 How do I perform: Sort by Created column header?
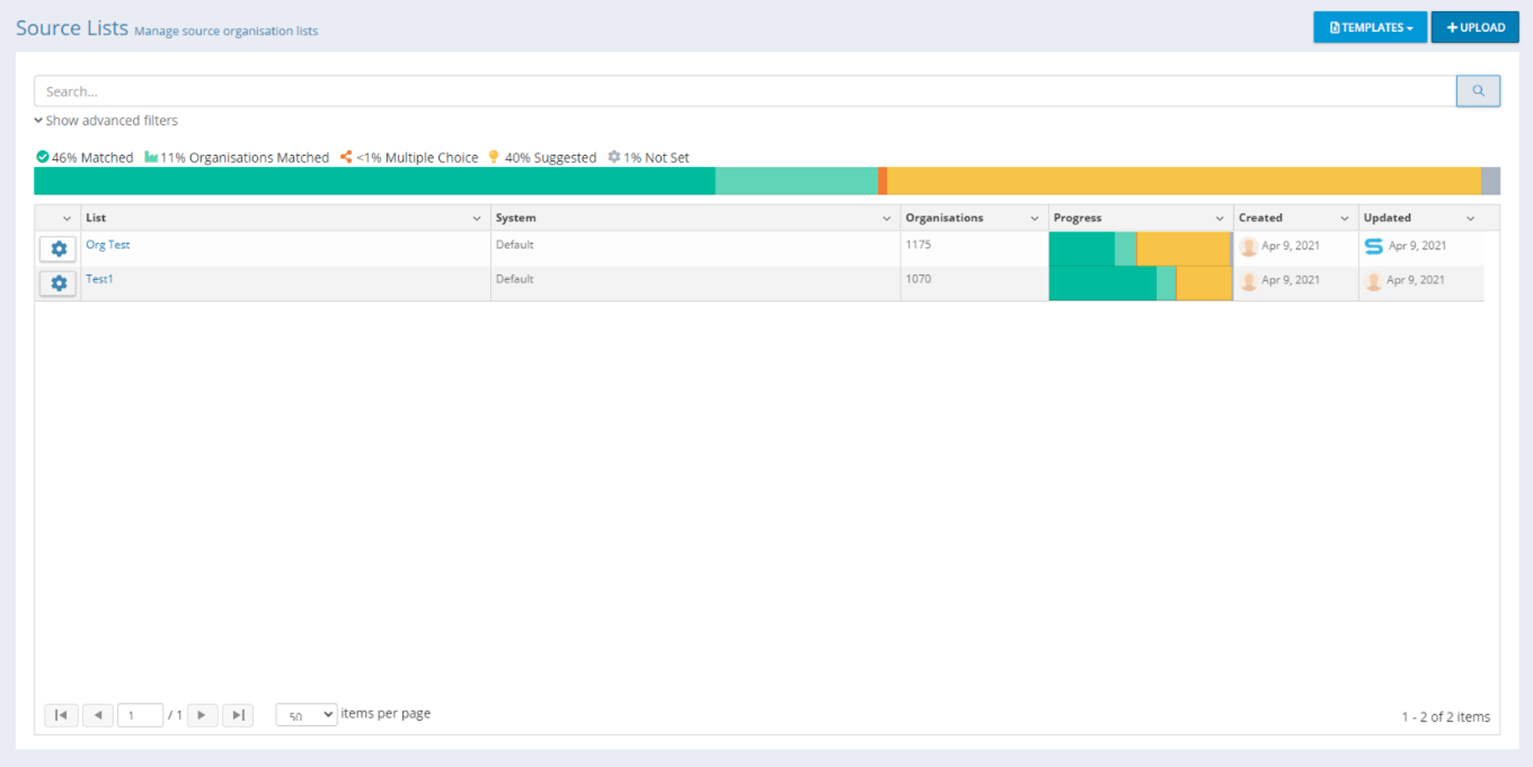point(1260,218)
